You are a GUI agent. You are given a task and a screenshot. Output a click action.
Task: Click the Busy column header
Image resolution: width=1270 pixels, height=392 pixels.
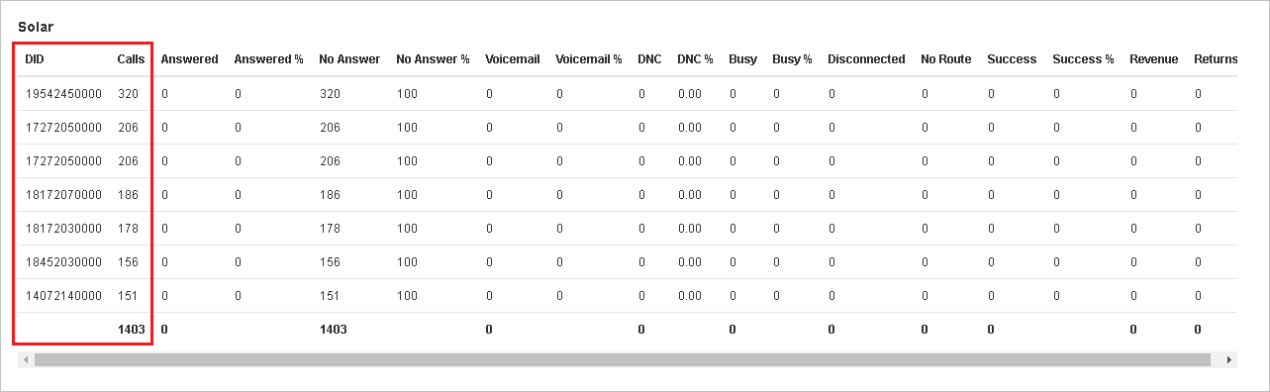(742, 59)
